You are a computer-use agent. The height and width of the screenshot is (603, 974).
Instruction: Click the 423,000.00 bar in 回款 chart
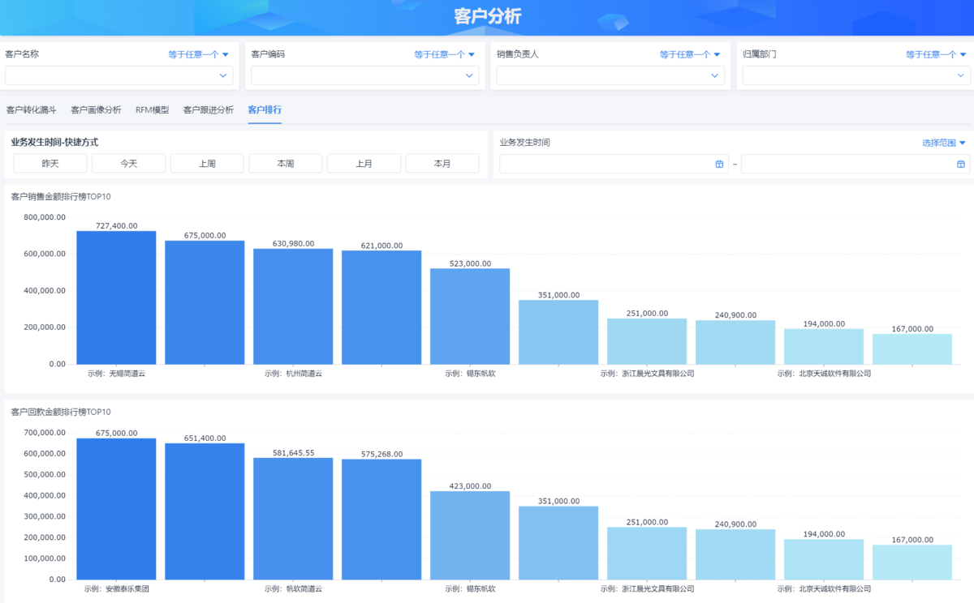pyautogui.click(x=470, y=535)
